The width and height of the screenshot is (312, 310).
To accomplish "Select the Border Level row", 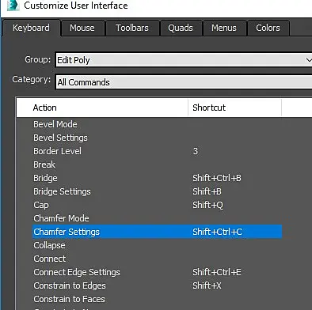I will coord(157,151).
